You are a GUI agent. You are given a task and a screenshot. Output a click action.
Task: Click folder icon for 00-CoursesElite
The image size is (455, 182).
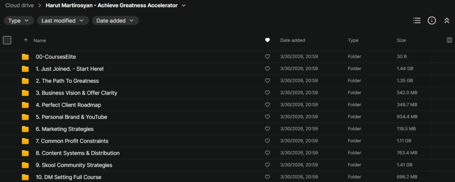point(25,57)
